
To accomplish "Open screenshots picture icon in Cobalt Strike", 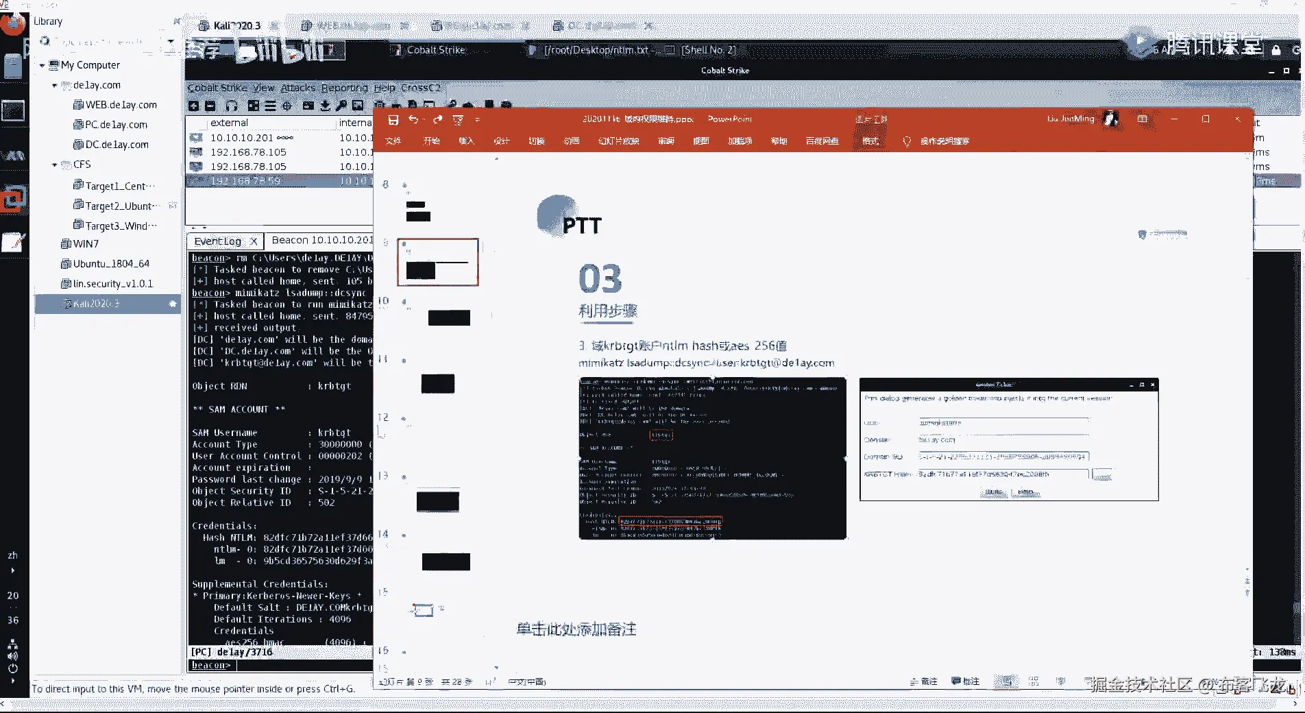I will tap(358, 106).
